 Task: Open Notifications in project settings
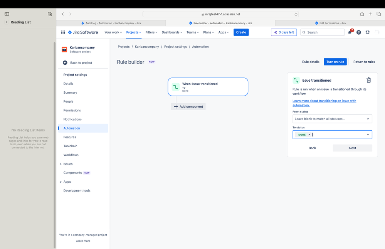coord(72,119)
